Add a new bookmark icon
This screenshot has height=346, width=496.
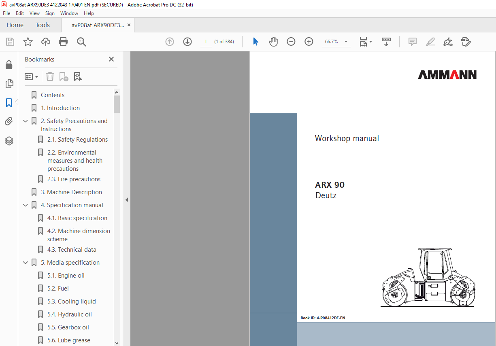click(x=64, y=76)
